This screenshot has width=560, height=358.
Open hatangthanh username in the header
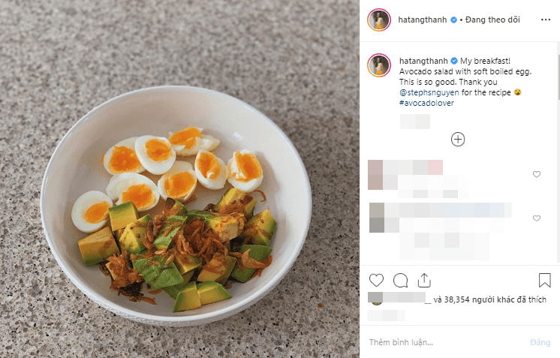click(422, 20)
